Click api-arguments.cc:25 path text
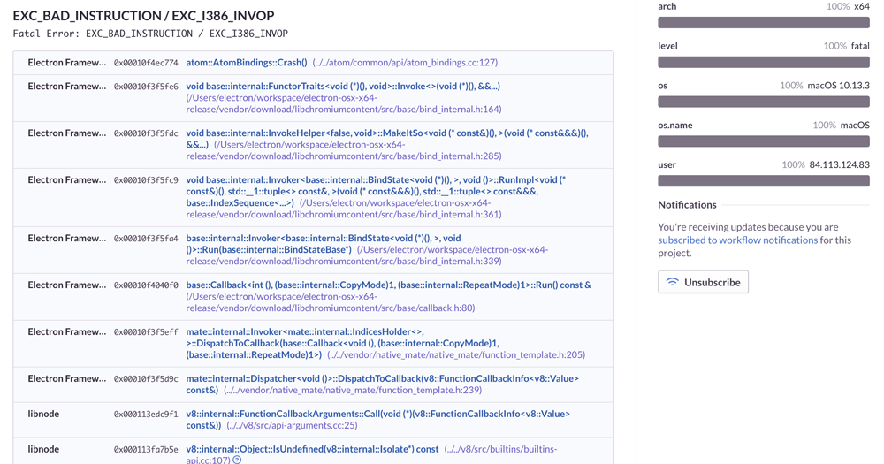This screenshot has width=884, height=464. [292, 425]
